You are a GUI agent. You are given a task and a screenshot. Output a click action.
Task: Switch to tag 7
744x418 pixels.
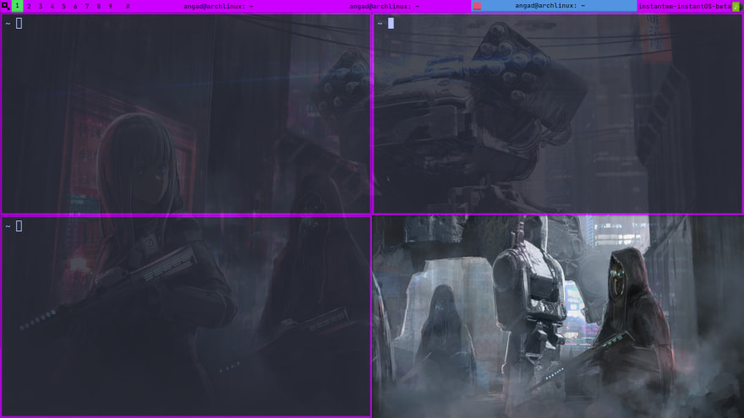point(87,6)
